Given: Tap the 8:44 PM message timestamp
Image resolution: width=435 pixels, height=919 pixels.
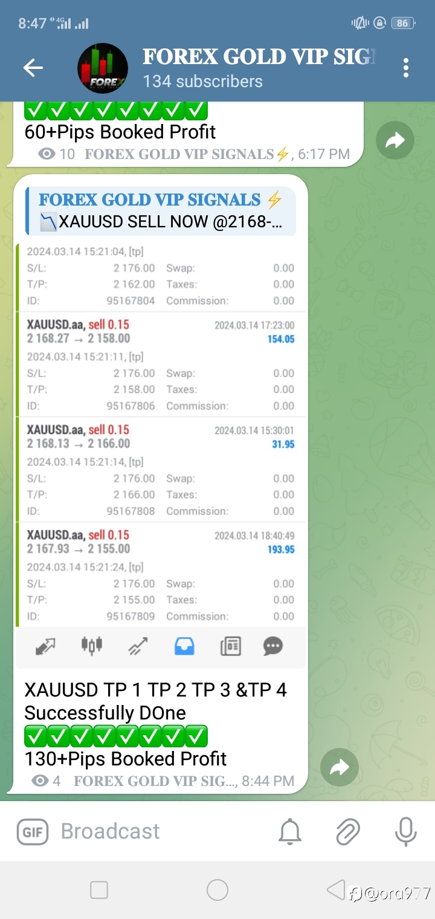Looking at the screenshot, I should point(268,781).
